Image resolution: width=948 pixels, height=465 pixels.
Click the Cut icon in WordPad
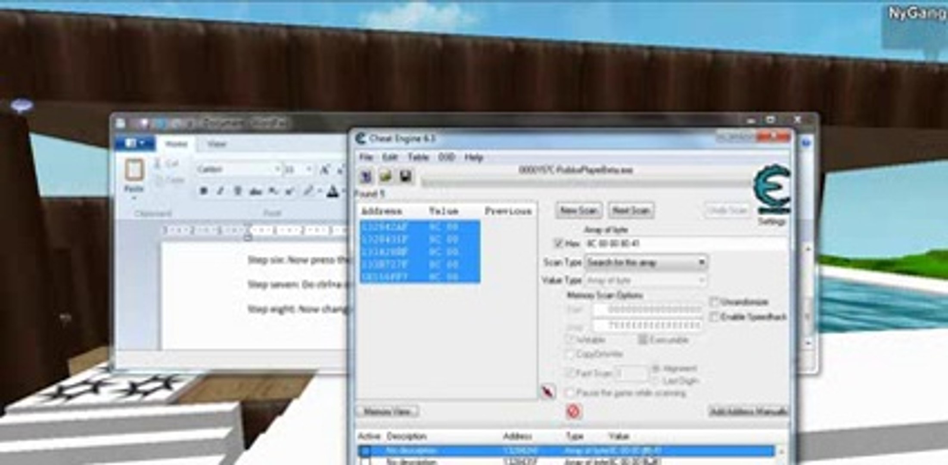(158, 164)
